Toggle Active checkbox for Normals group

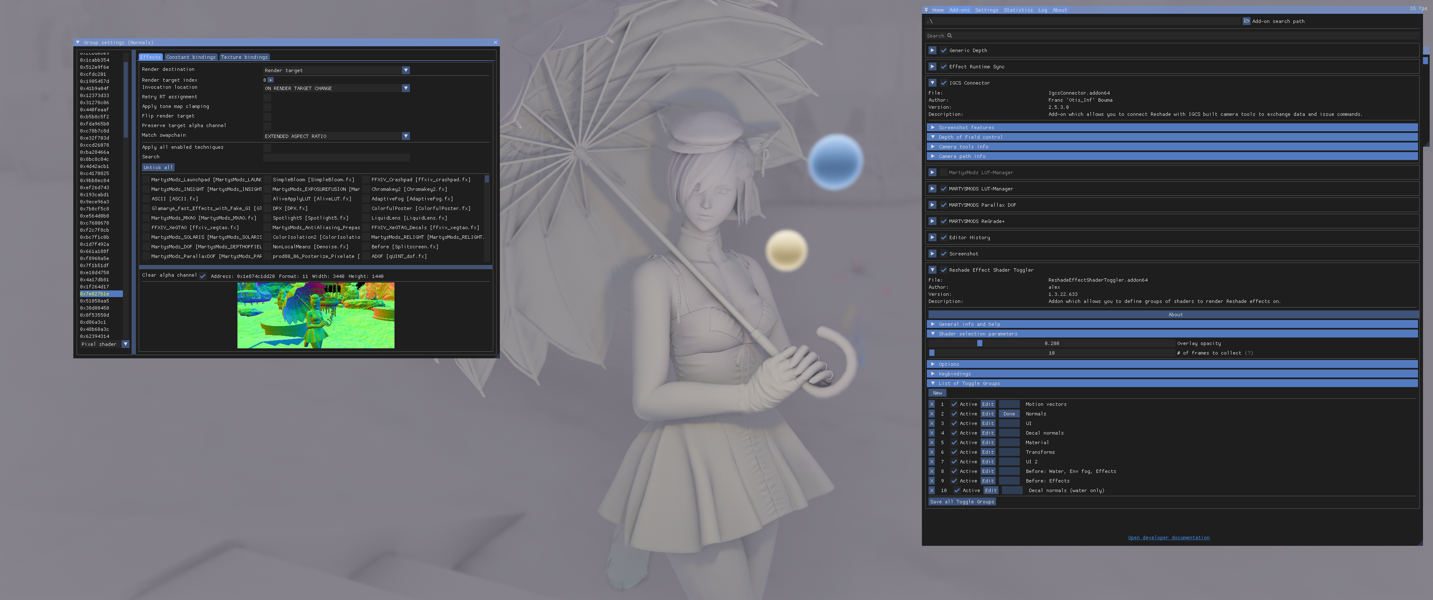click(x=954, y=414)
